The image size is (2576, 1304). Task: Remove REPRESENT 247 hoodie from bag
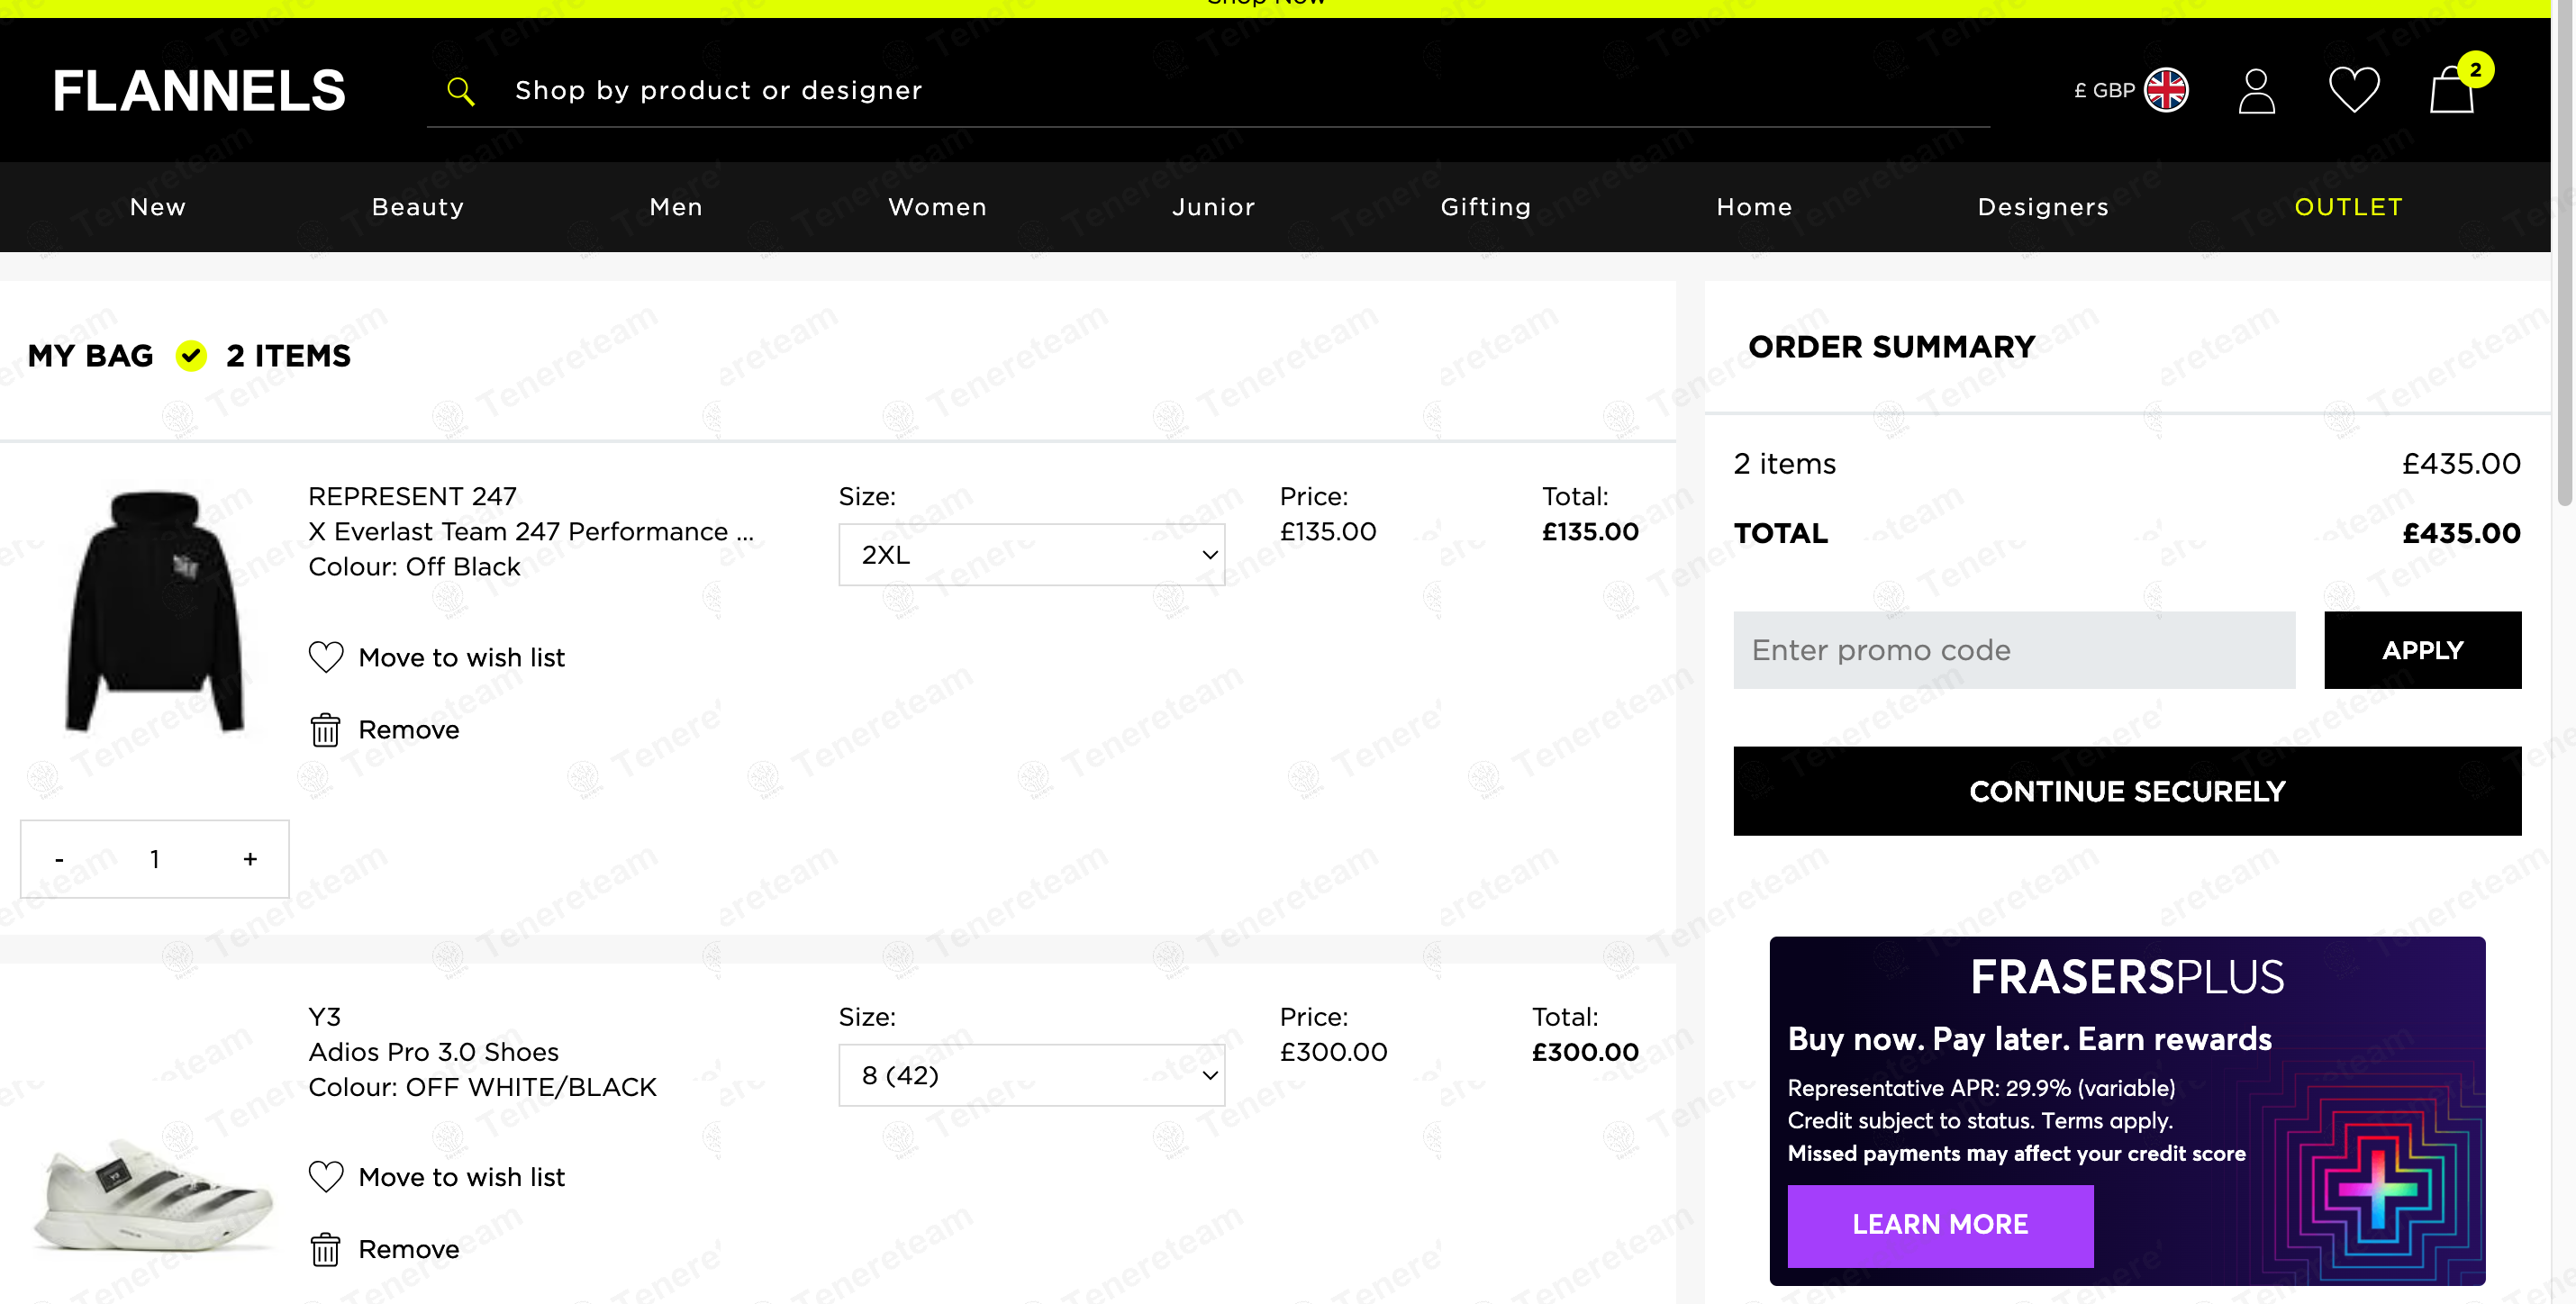pyautogui.click(x=409, y=730)
